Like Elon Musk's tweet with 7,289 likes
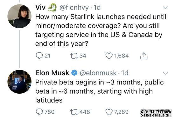This screenshot has height=120, width=175. click(109, 112)
